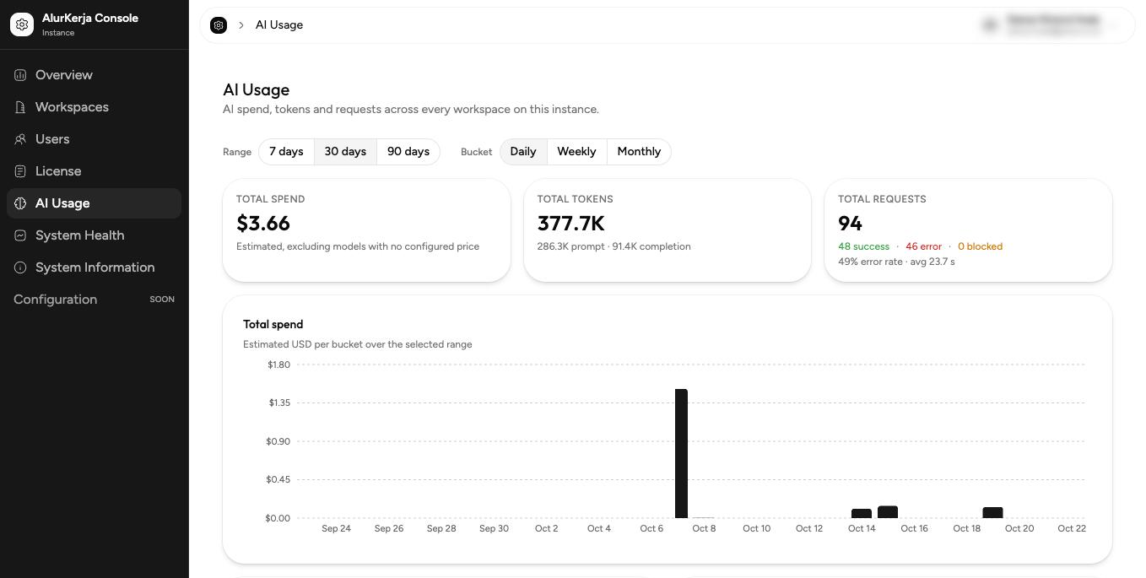1146x578 pixels.
Task: Open the System Information page
Action: pyautogui.click(x=95, y=267)
